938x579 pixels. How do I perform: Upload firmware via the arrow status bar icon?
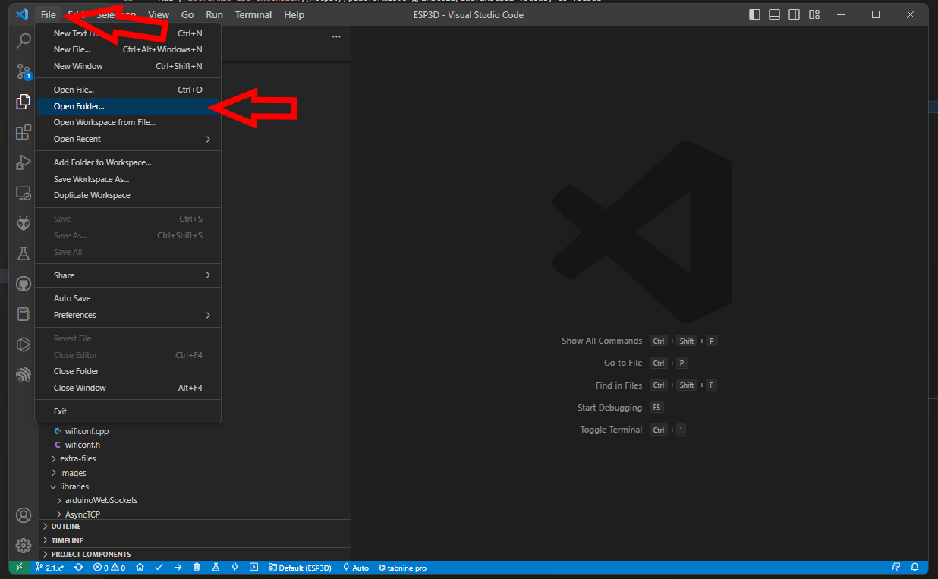178,568
